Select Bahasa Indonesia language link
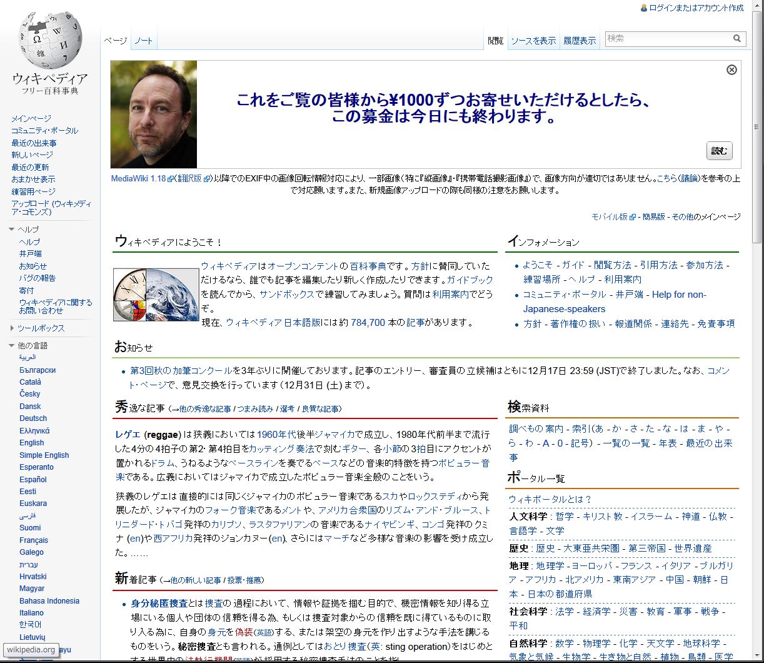The image size is (764, 663). point(49,601)
